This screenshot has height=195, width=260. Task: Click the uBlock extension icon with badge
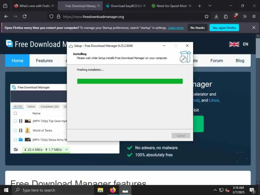point(235,16)
